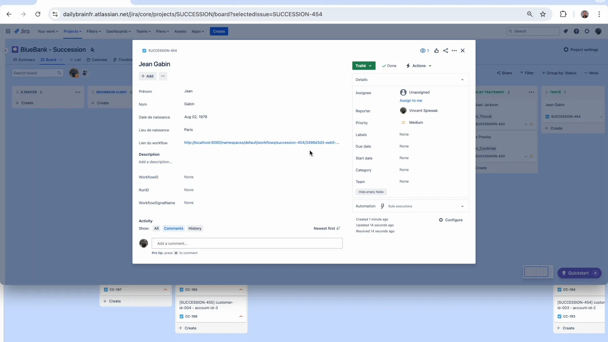Click the Create button in Jira header

tap(219, 31)
